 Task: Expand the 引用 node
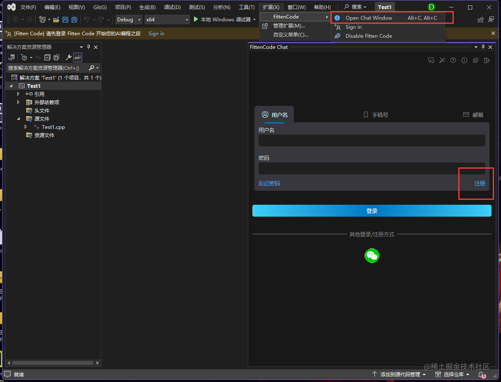click(x=18, y=94)
